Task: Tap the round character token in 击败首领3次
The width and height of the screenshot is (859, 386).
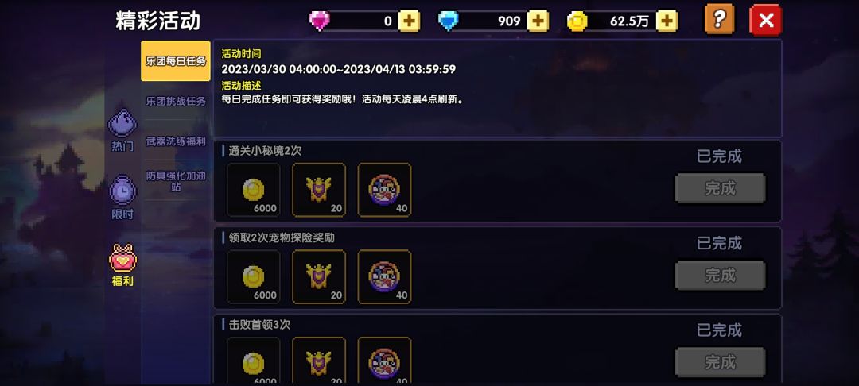Action: pyautogui.click(x=385, y=361)
